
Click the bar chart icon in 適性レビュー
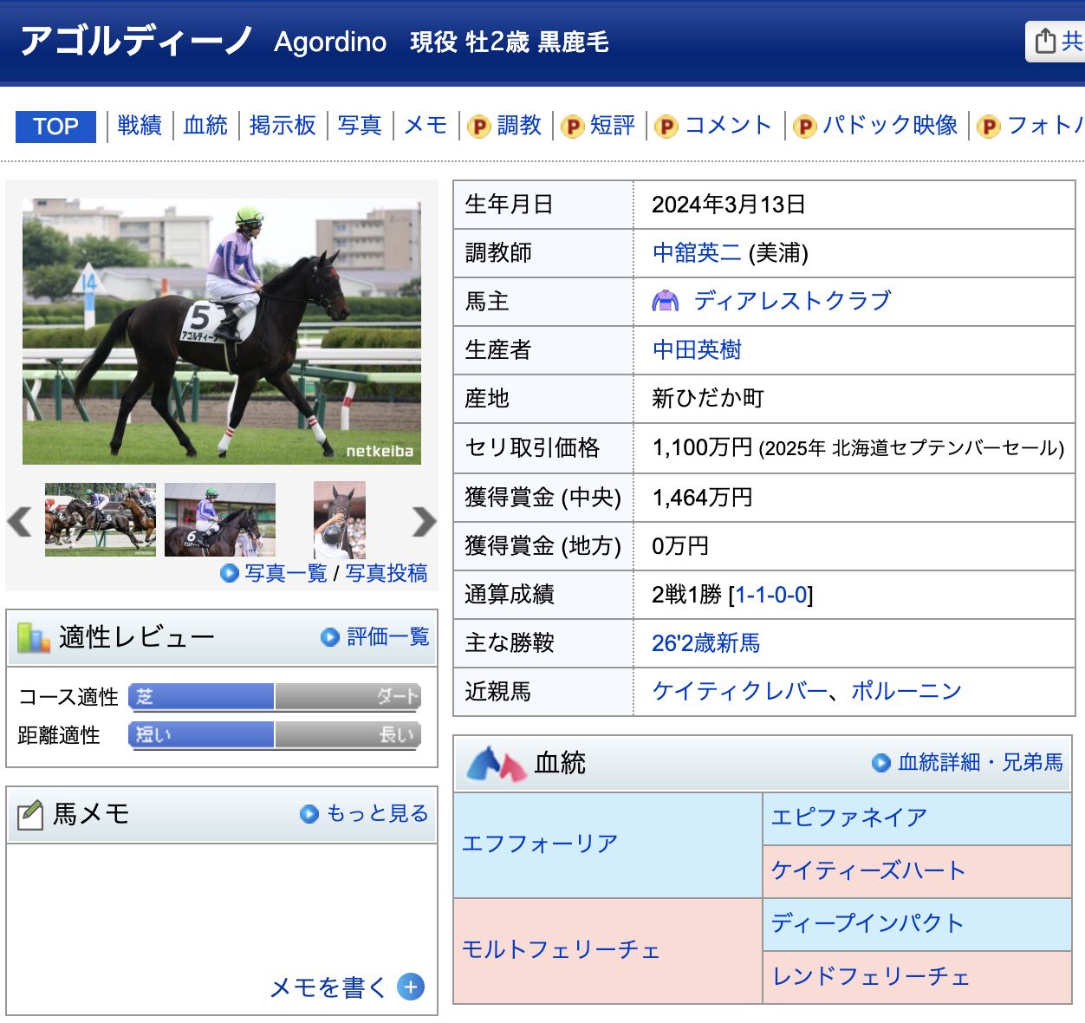coord(33,638)
